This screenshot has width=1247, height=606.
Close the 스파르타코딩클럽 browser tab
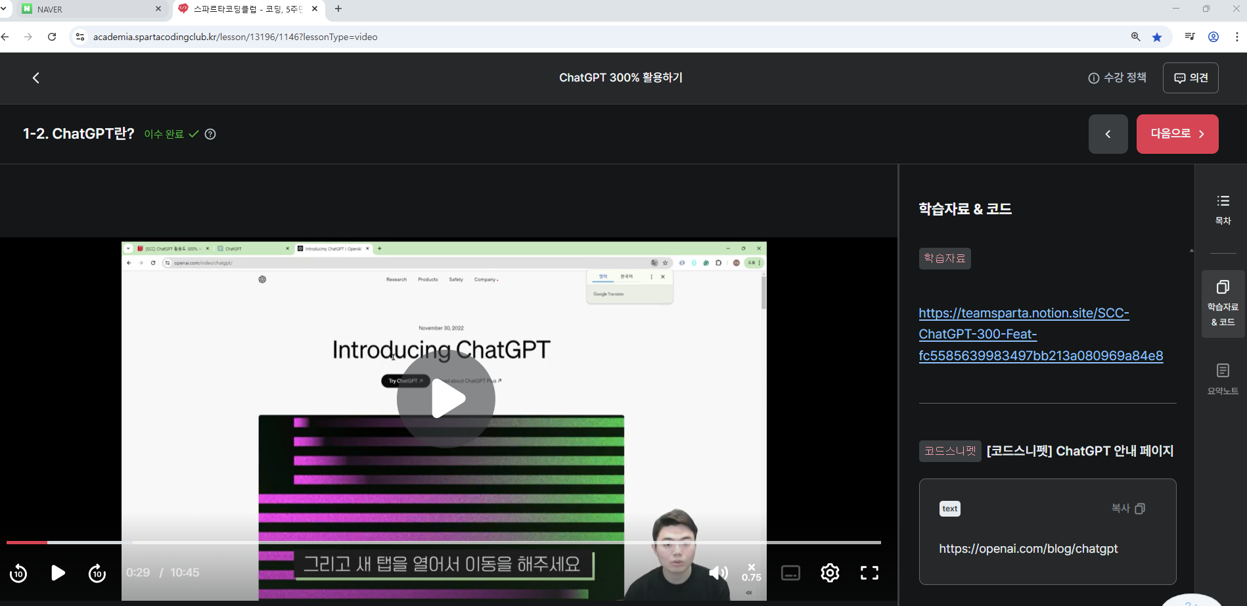[315, 9]
